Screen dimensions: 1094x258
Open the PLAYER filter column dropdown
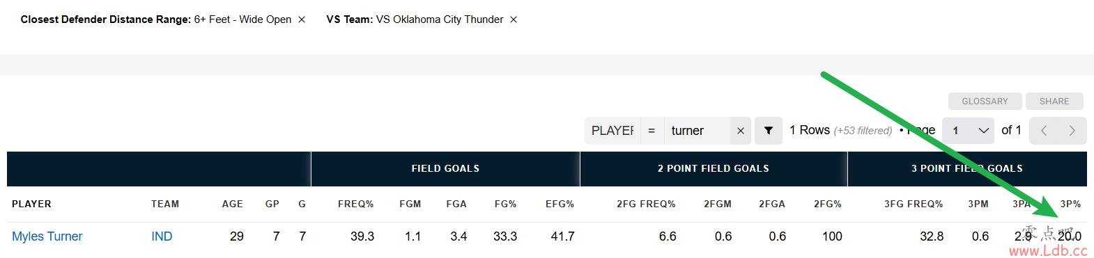[x=612, y=131]
